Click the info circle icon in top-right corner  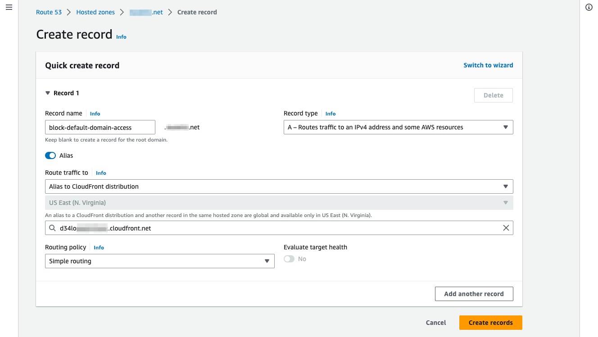pos(589,7)
